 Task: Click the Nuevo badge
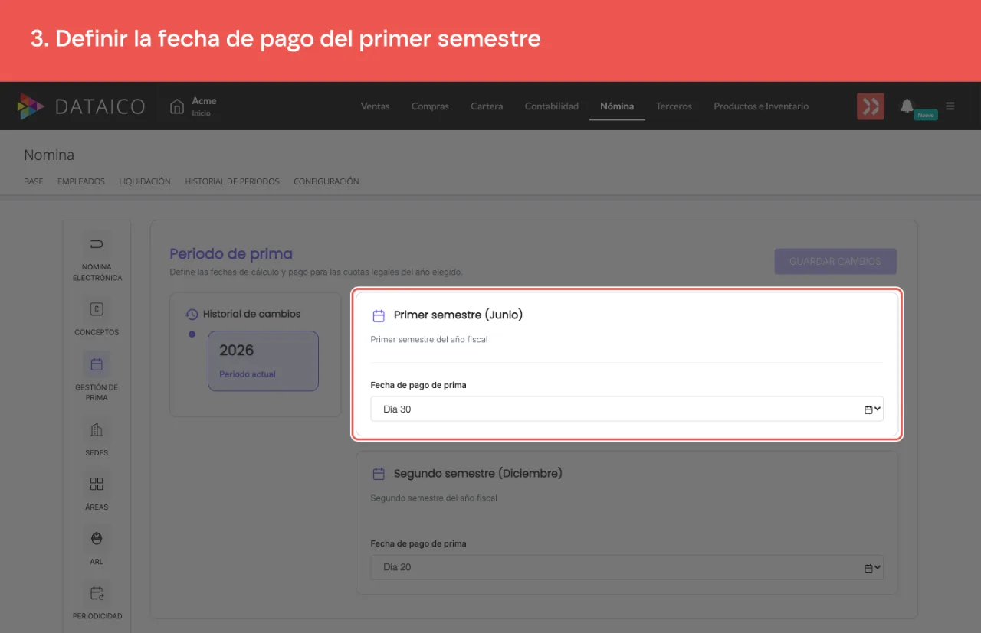tap(926, 115)
